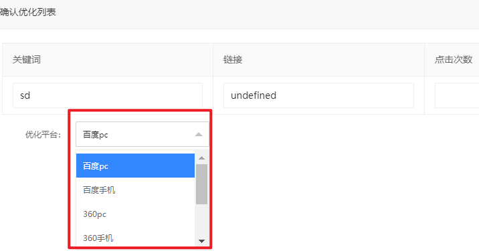Viewport: 479px width, 251px height.
Task: Click the scrollbar up arrow in platform list
Action: [201, 158]
